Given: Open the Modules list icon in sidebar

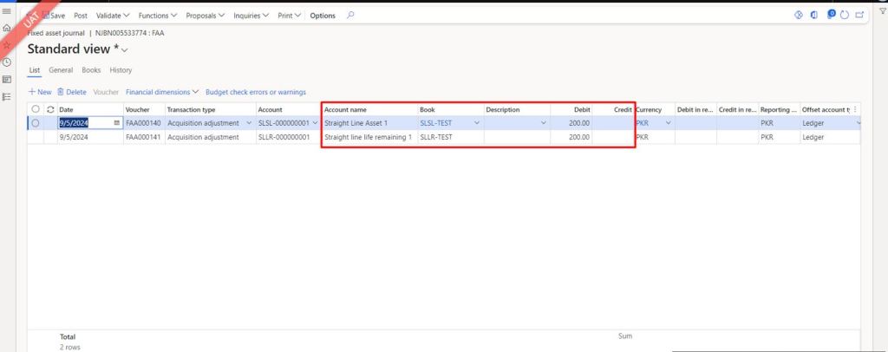Looking at the screenshot, I should [7, 96].
